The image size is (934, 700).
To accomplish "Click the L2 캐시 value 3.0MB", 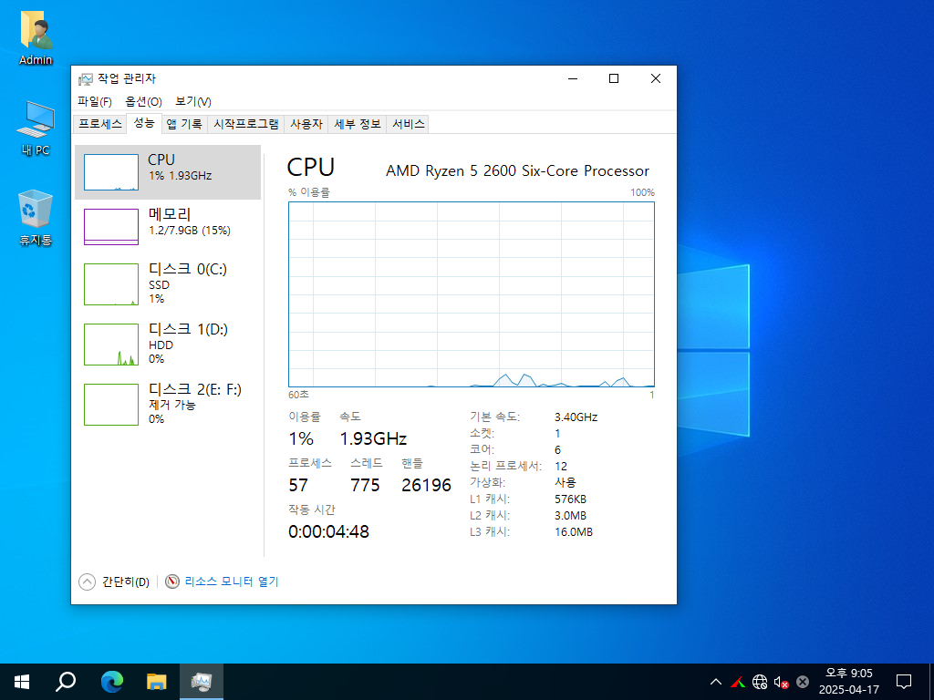I will [x=570, y=516].
